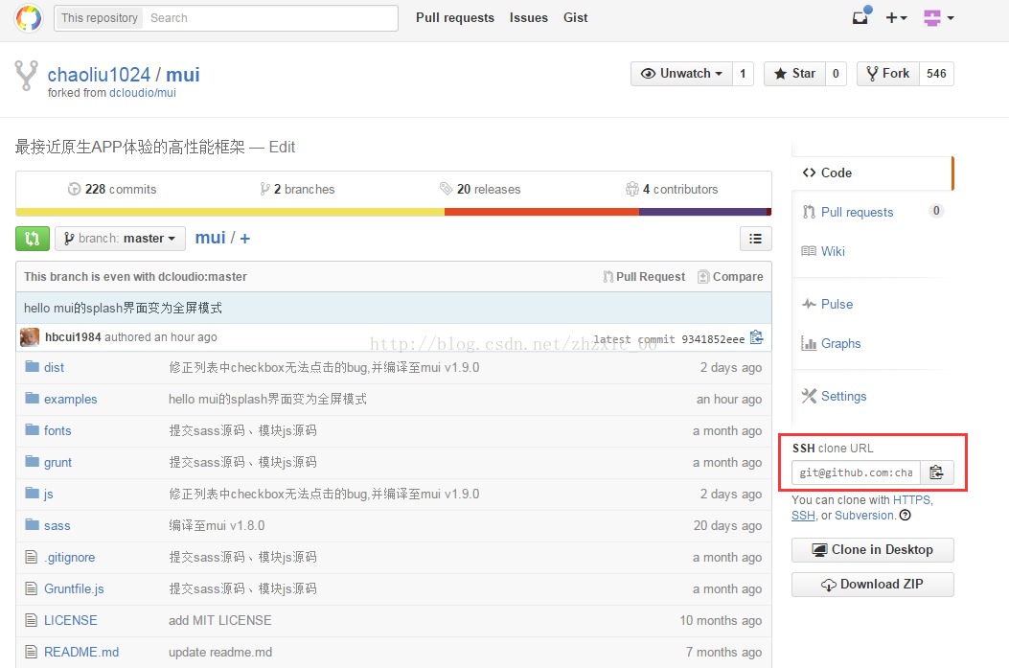Open the Gruntfile.js file name link
The width and height of the screenshot is (1009, 668).
(x=74, y=588)
